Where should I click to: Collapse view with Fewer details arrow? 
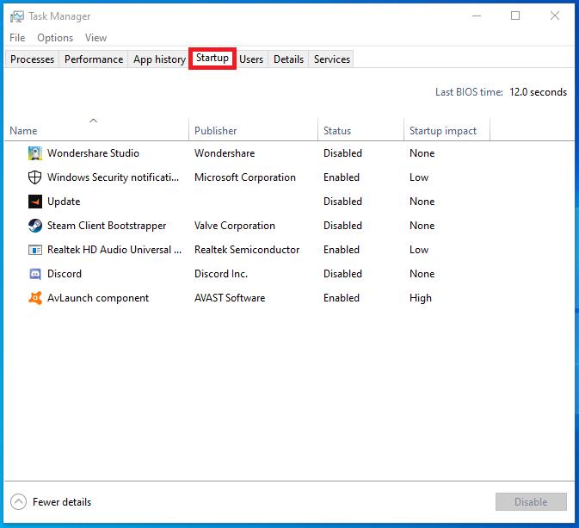point(18,502)
